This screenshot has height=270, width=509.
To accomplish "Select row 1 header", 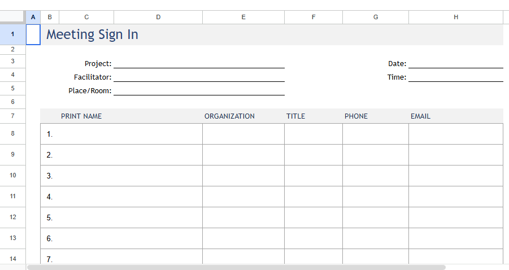I will tap(12, 34).
